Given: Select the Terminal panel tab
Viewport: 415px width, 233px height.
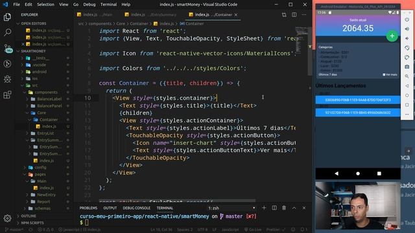Looking at the screenshot, I should [165, 208].
